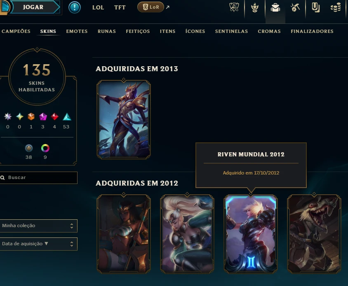Screen dimensions: 348x286
Task: Click the Jogar play button
Action: pos(33,7)
